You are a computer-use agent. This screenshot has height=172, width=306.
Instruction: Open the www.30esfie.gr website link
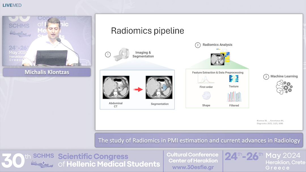tap(193, 167)
